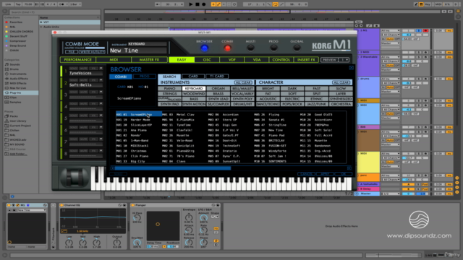Switch to the CONTROL tab
463x260 pixels.
281,59
